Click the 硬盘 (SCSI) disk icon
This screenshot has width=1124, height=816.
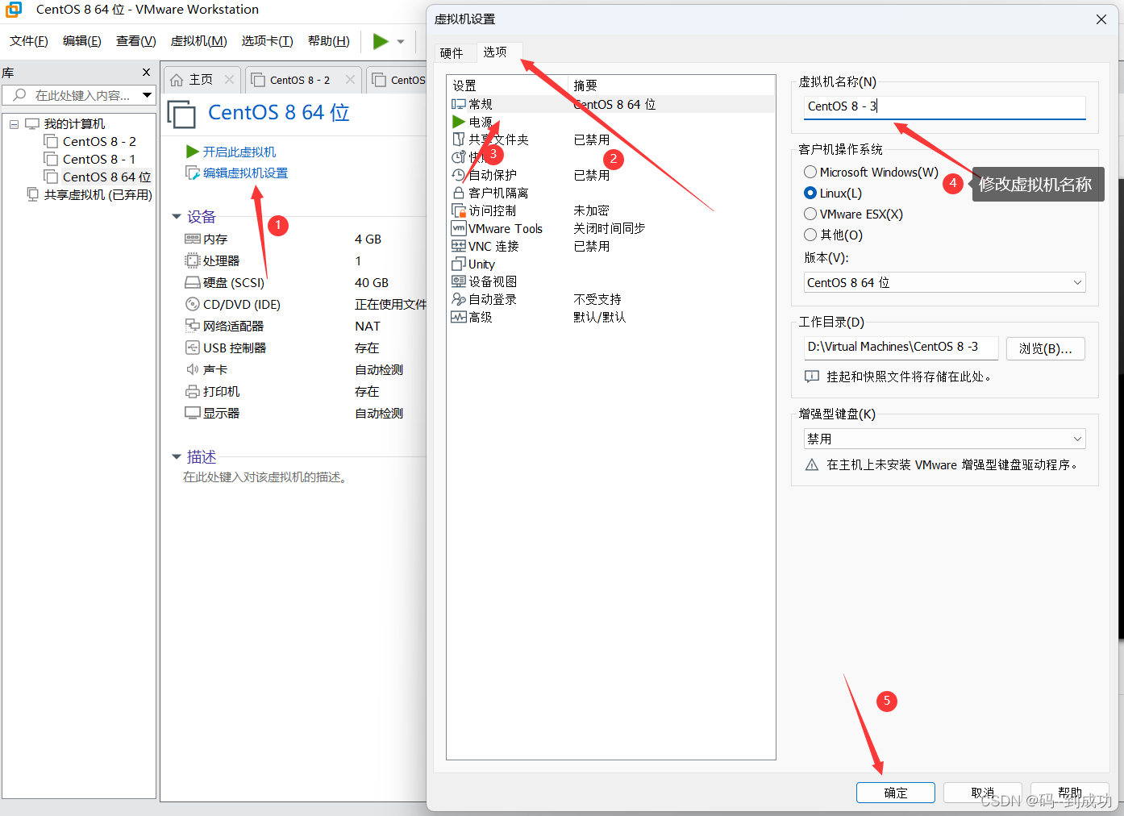[x=193, y=282]
